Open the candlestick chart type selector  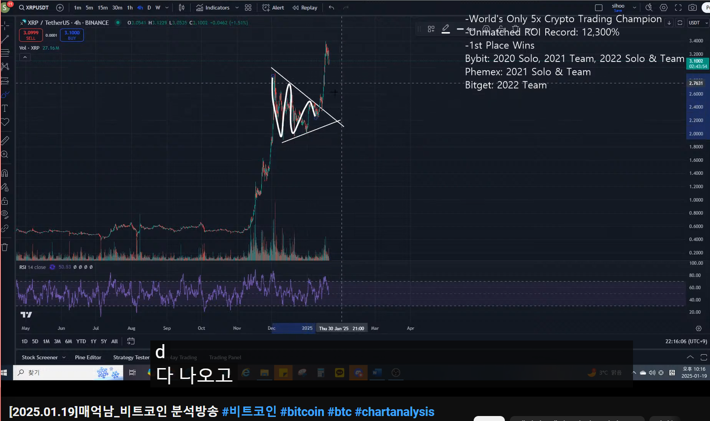pyautogui.click(x=182, y=8)
